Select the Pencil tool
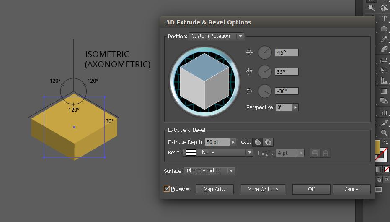The image size is (390, 222). coord(384,39)
